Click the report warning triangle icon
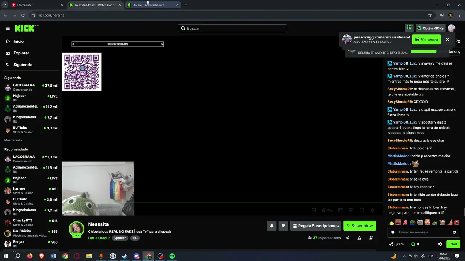 pyautogui.click(x=359, y=238)
